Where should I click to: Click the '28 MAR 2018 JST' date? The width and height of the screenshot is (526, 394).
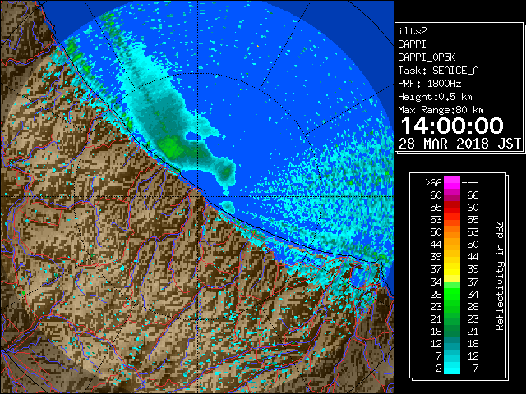pos(459,144)
